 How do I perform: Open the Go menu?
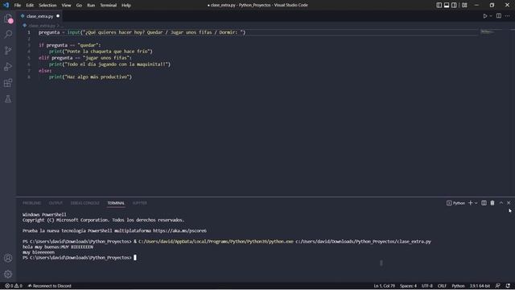[79, 6]
